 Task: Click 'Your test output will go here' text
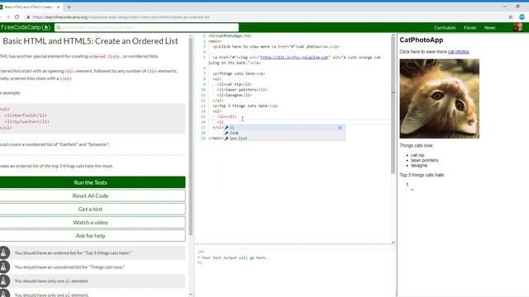pyautogui.click(x=234, y=258)
